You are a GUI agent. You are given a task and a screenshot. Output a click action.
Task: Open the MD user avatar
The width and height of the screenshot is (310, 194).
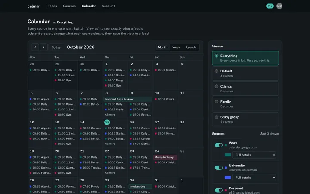pos(279,6)
